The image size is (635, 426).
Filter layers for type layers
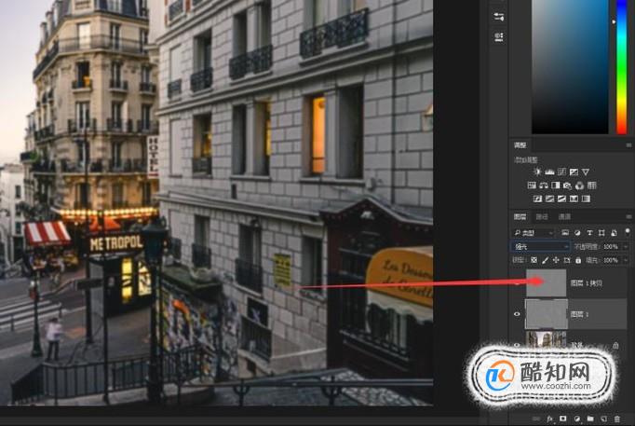(x=589, y=233)
